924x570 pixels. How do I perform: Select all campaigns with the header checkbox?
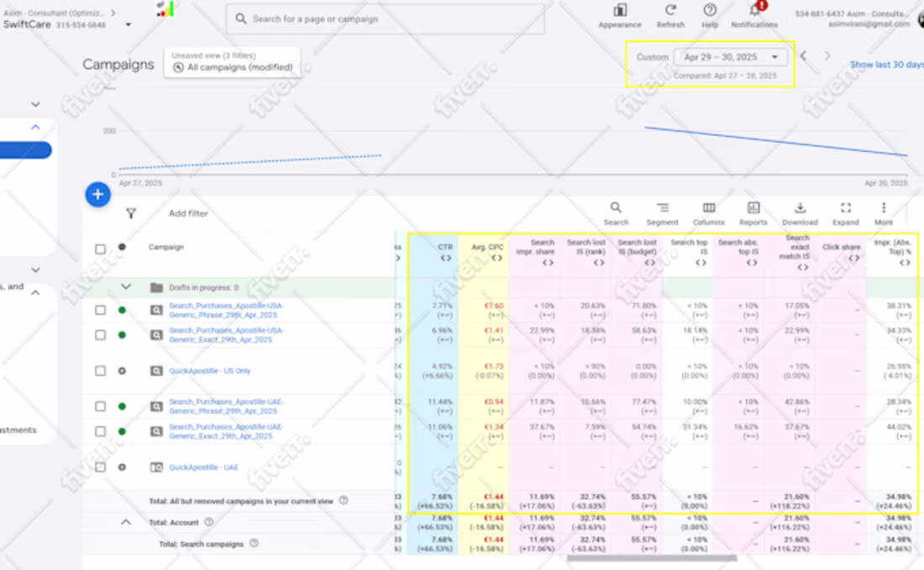click(x=100, y=247)
